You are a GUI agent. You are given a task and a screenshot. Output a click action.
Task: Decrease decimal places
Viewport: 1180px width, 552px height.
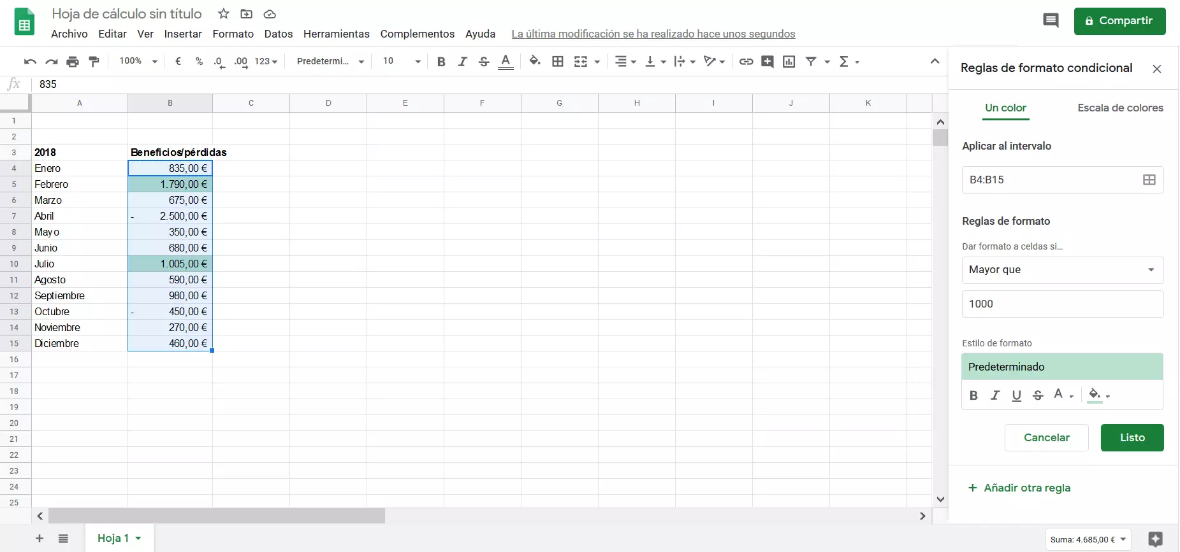click(219, 62)
